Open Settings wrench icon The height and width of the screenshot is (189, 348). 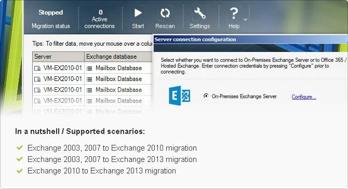[x=200, y=13]
